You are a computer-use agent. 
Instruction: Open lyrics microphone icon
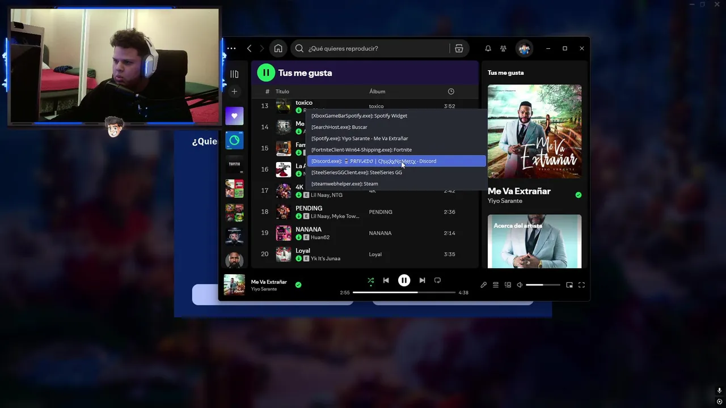click(483, 285)
